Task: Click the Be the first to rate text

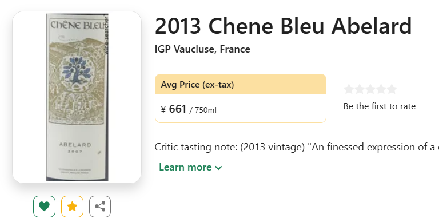Action: pos(380,106)
